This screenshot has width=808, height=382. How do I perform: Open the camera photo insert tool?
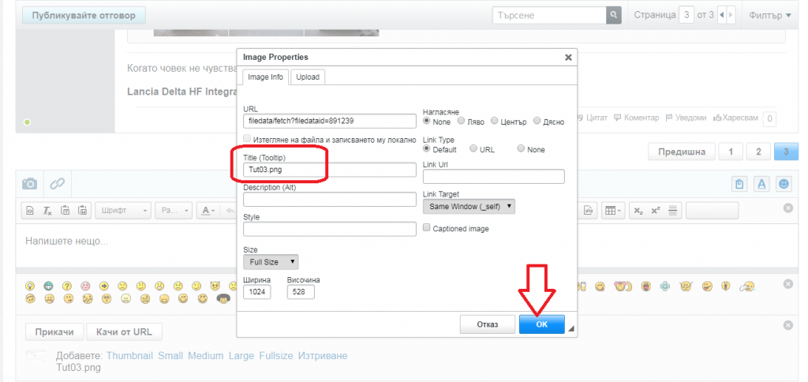(x=30, y=183)
